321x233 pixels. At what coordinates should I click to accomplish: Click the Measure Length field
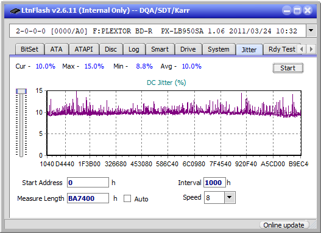[88, 198]
